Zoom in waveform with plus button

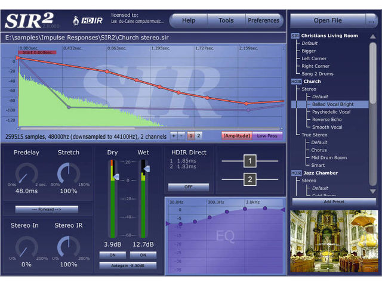click(174, 136)
